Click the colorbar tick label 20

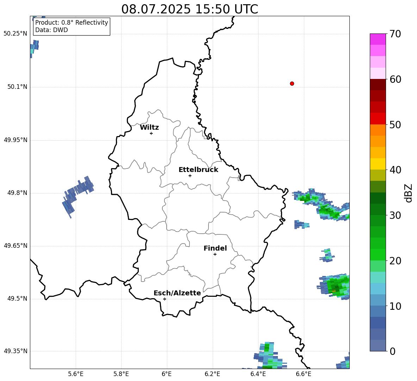395,261
